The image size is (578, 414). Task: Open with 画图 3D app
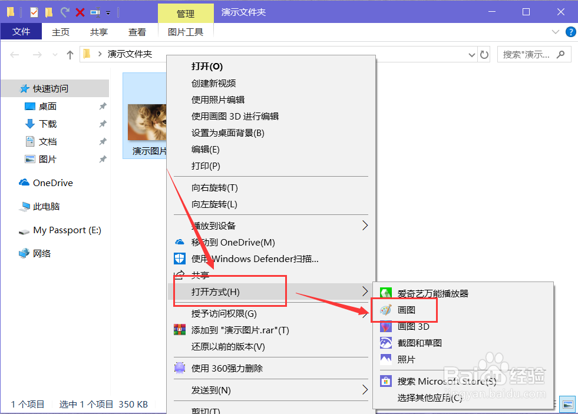[463, 327]
